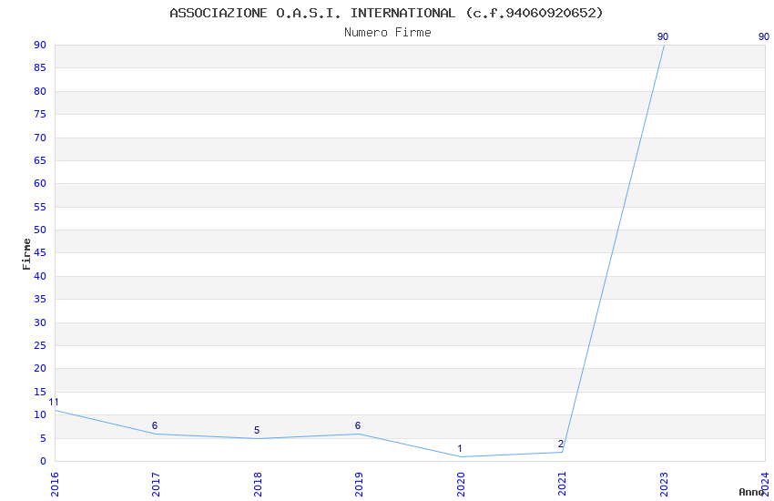The image size is (774, 501).
Task: Click the y-axis top tick label 90
Action: (x=40, y=45)
